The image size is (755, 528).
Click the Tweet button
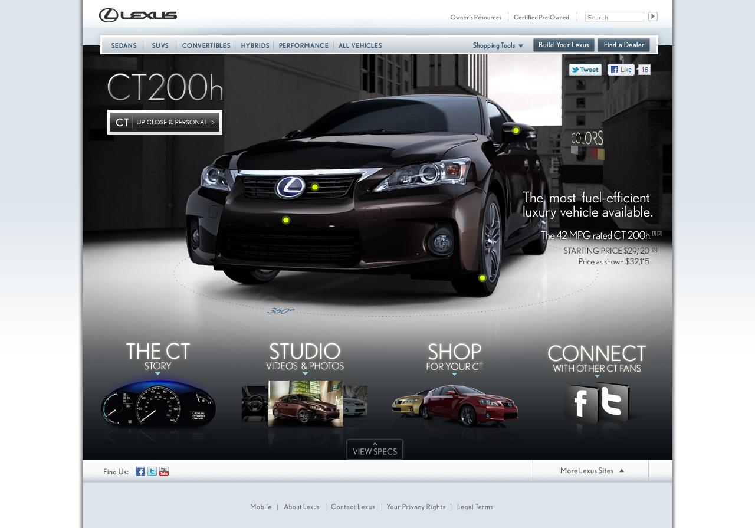pyautogui.click(x=585, y=70)
